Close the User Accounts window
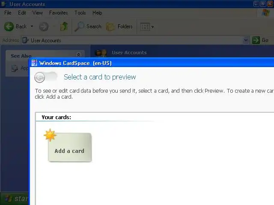274x205 pixels. pyautogui.click(x=271, y=4)
